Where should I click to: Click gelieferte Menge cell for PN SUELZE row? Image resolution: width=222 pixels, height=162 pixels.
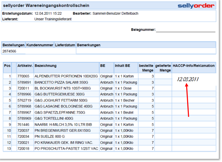163,137
